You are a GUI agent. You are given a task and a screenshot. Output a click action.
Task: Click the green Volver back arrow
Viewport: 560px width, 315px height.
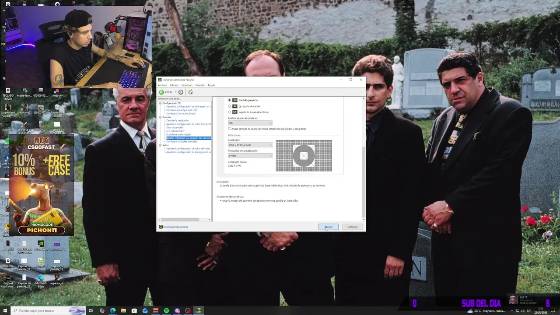point(161,92)
